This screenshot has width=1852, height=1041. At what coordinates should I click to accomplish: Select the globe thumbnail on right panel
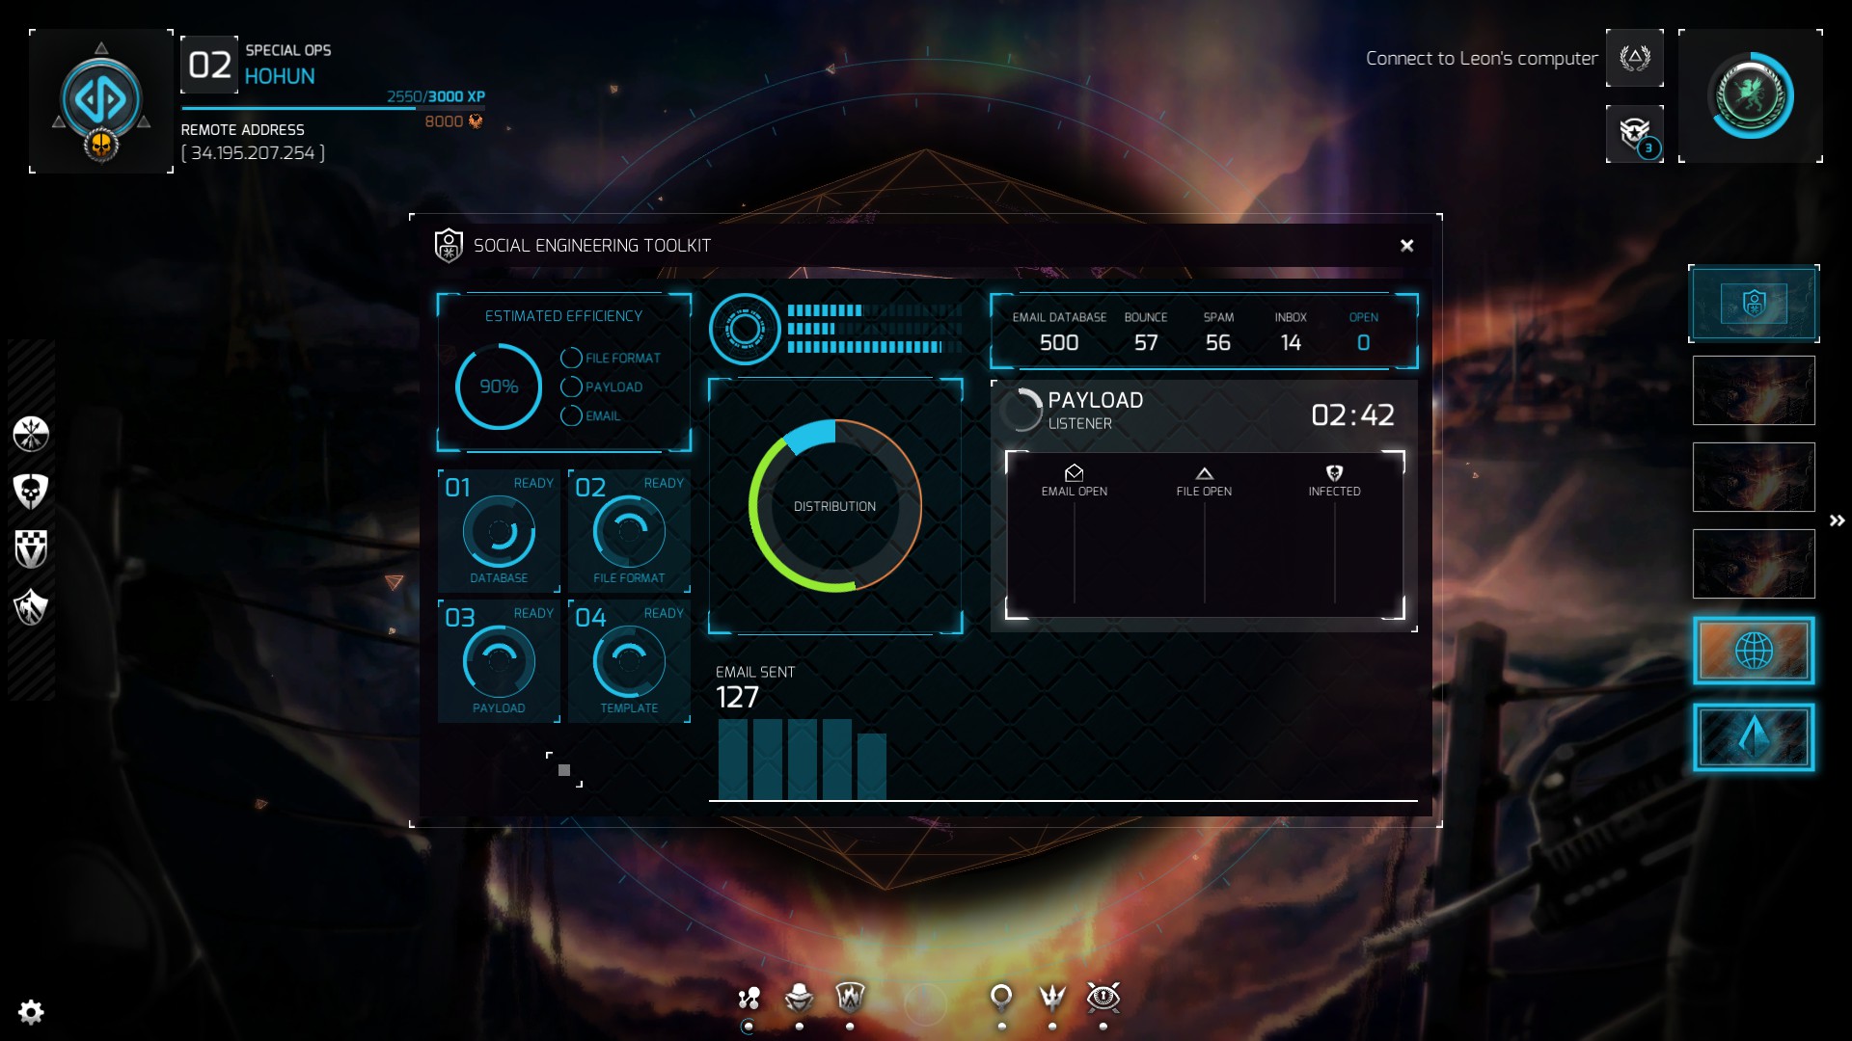click(x=1754, y=651)
